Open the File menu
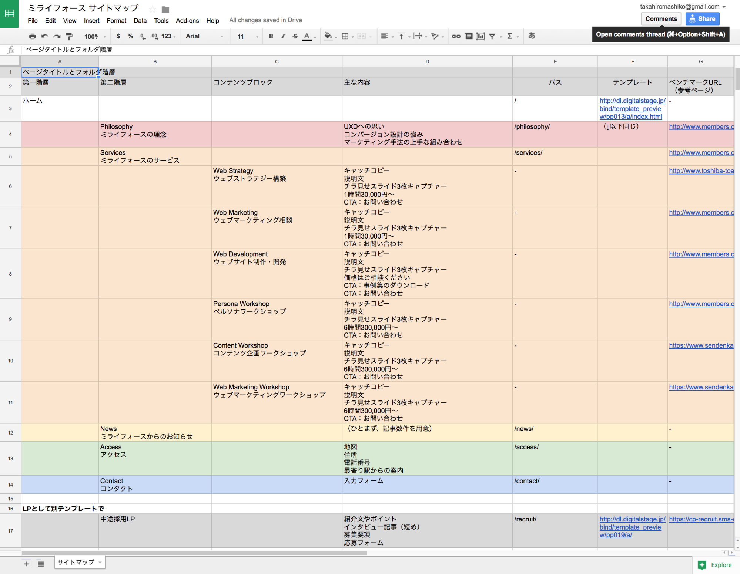 coord(33,21)
